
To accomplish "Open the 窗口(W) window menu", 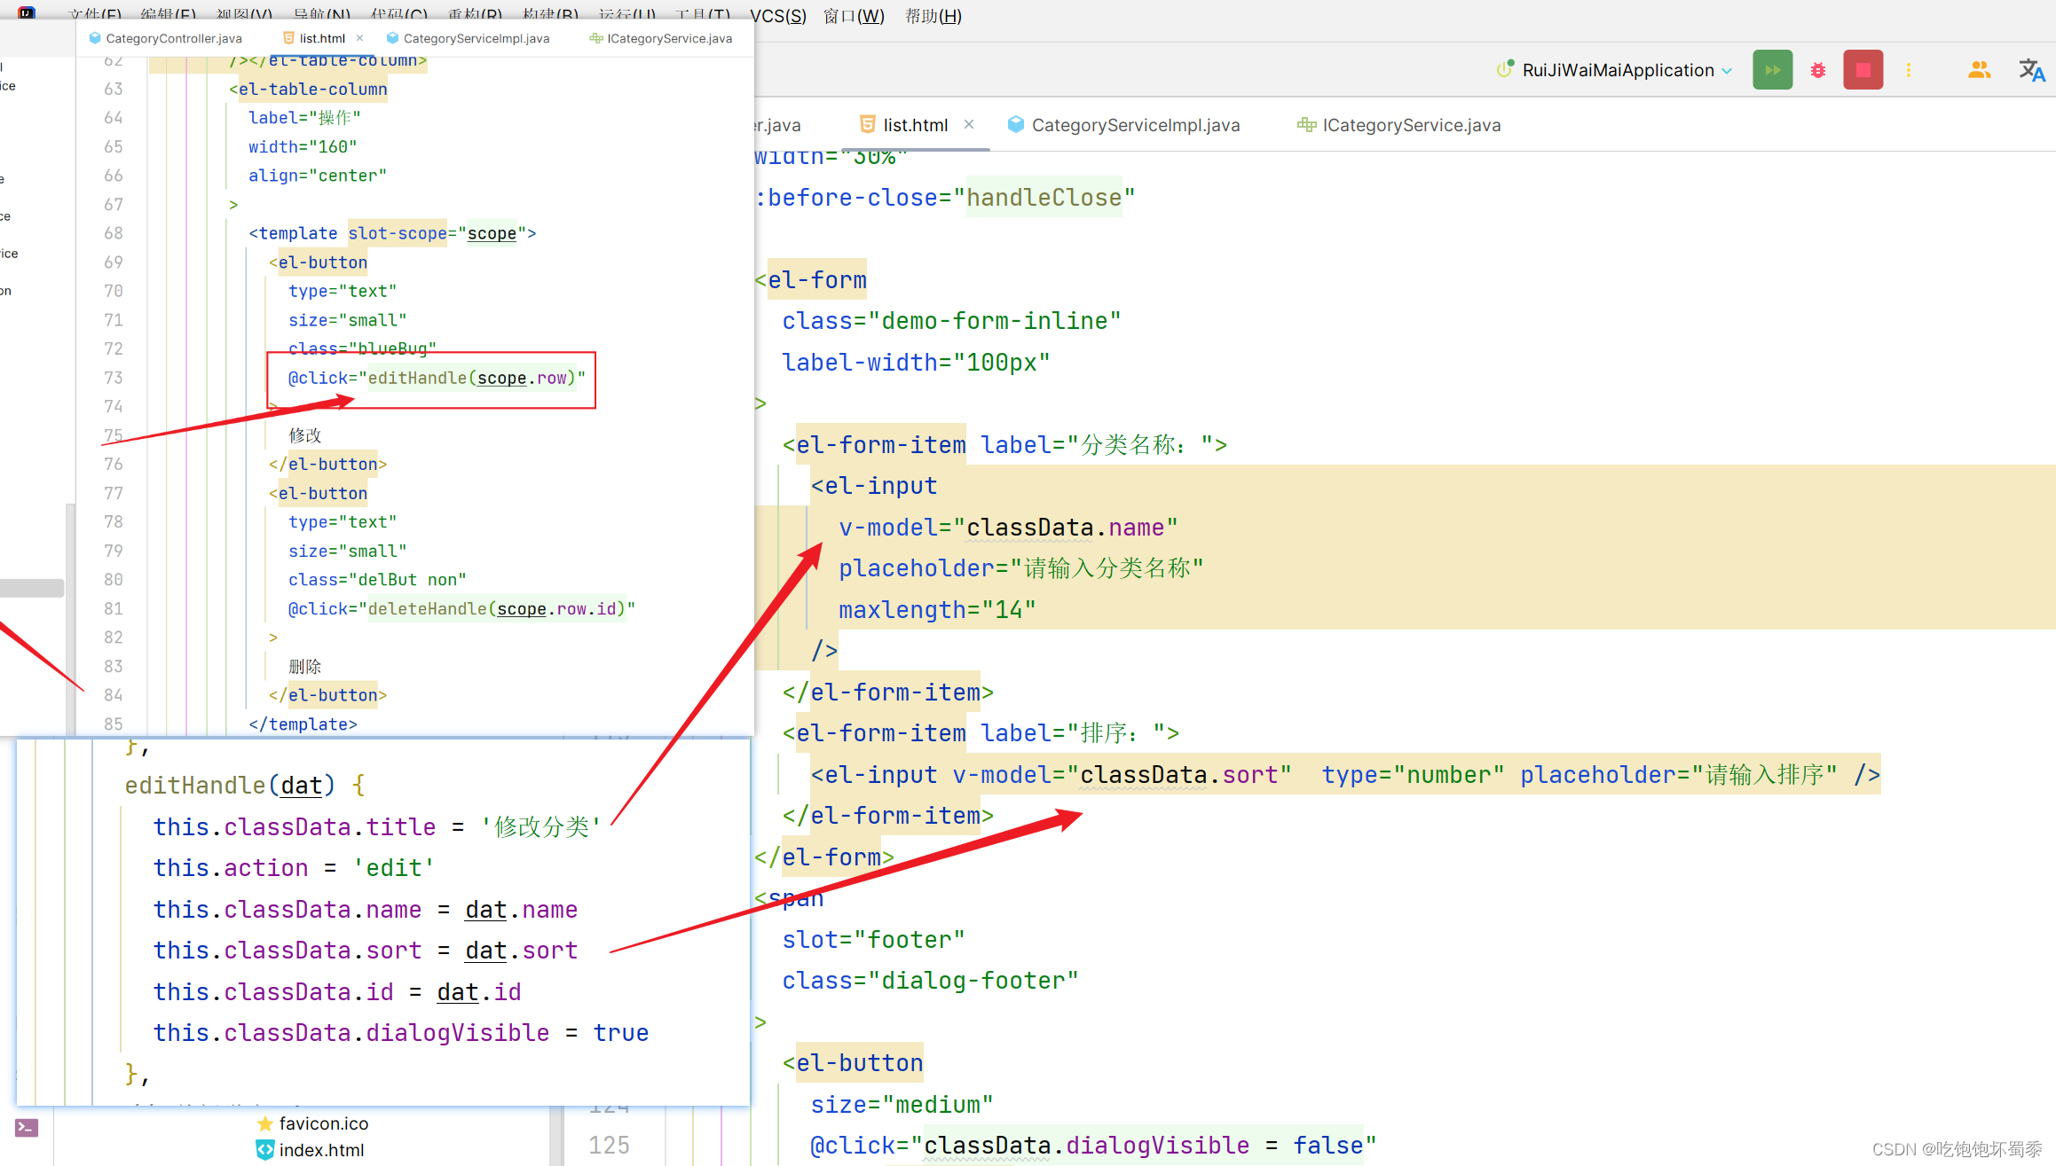I will (854, 16).
